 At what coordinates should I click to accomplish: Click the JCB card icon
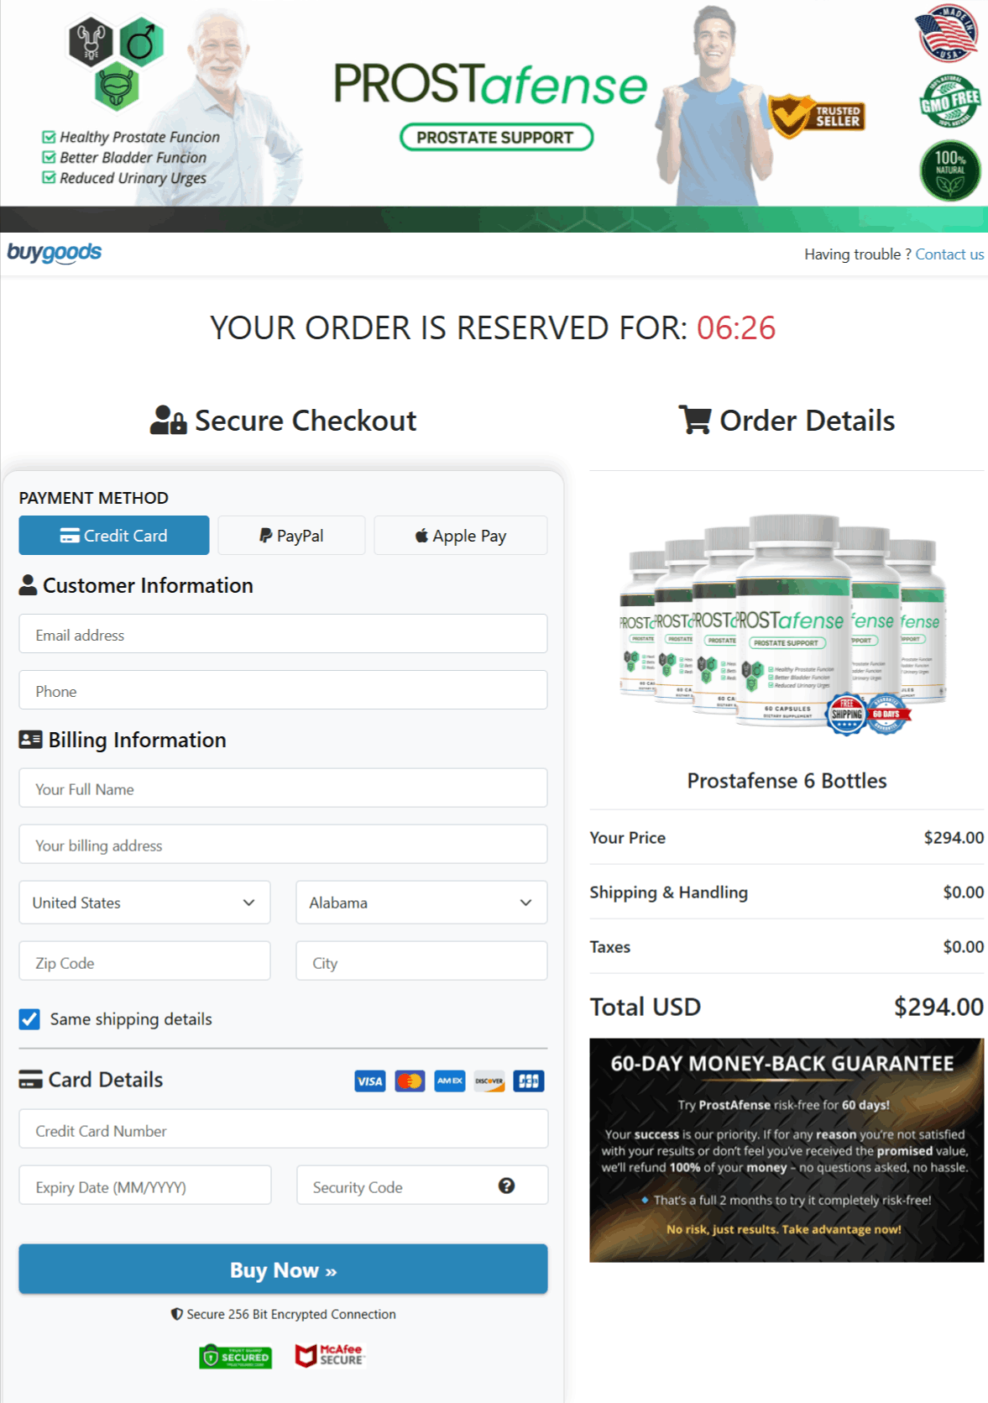[528, 1081]
